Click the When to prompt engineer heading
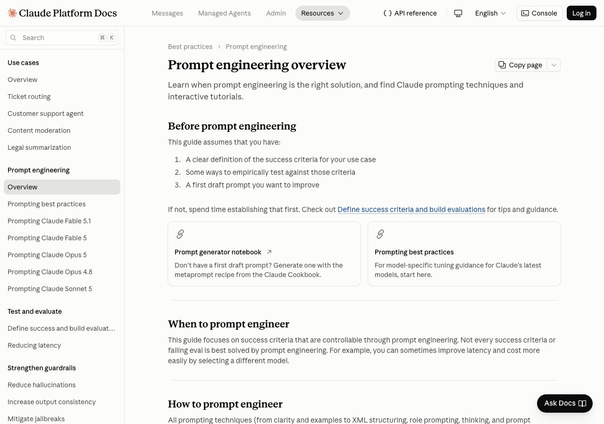Viewport: 604px width, 424px height. tap(228, 324)
